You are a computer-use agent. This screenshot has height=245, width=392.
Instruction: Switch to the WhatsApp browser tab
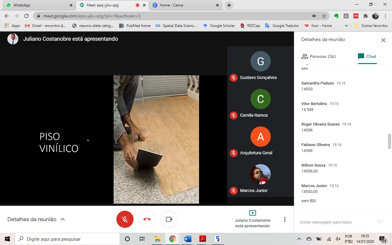[x=38, y=5]
